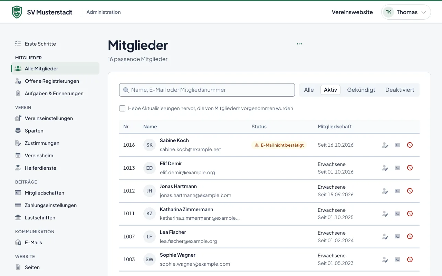Deactivate Sophie Wagner with the red ban icon

pyautogui.click(x=410, y=259)
